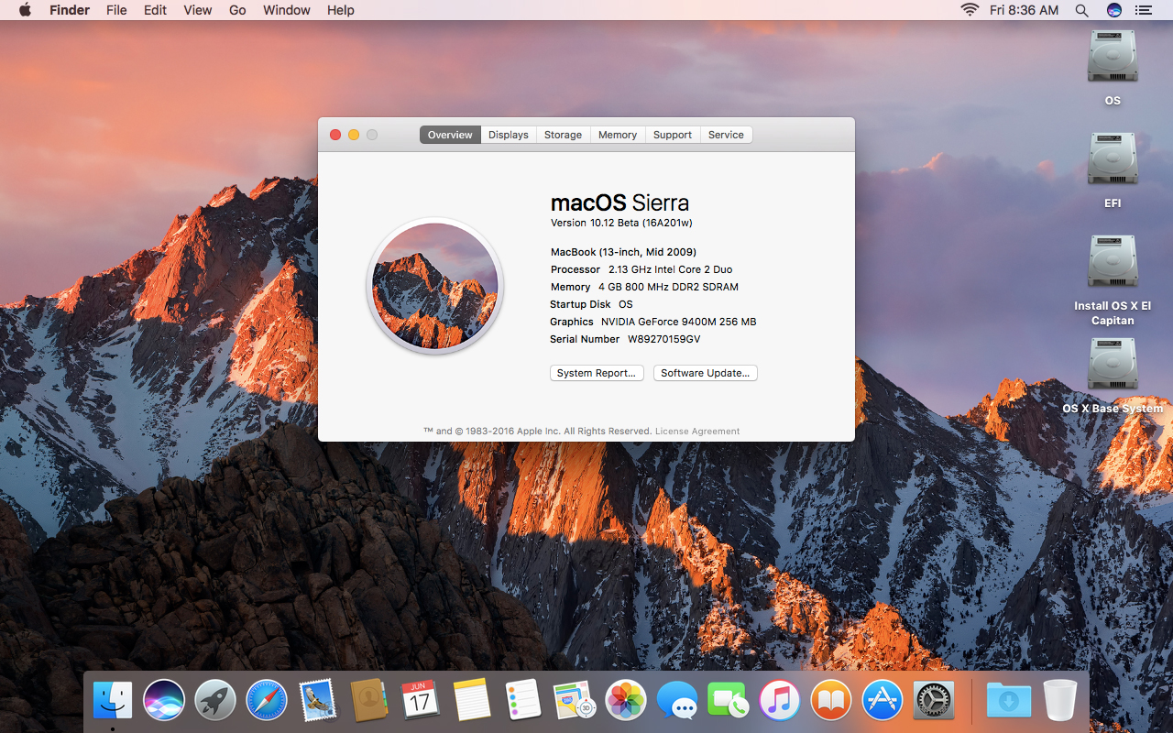Switch to the Storage tab

562,134
